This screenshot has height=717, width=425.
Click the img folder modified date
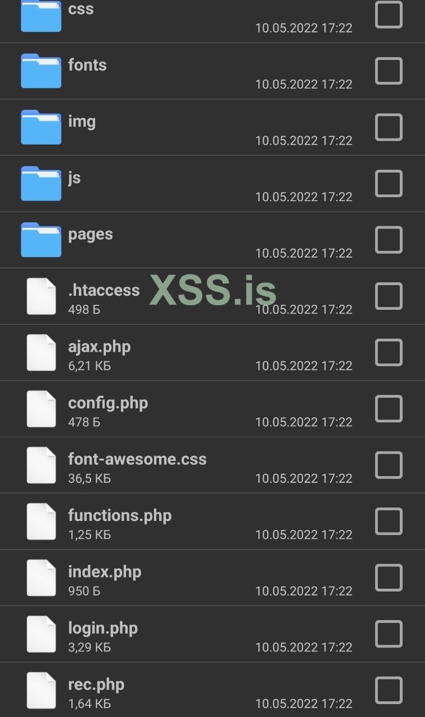(303, 141)
